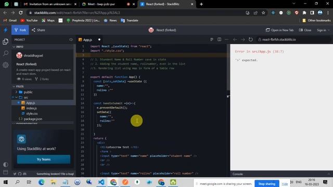Reload the preview pane
This screenshot has height=187, width=333.
pos(251,39)
